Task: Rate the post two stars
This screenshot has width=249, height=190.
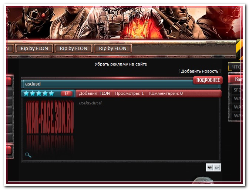Action: [x=33, y=93]
